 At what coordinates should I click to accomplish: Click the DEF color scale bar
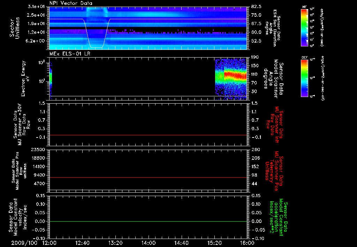[x=304, y=77]
